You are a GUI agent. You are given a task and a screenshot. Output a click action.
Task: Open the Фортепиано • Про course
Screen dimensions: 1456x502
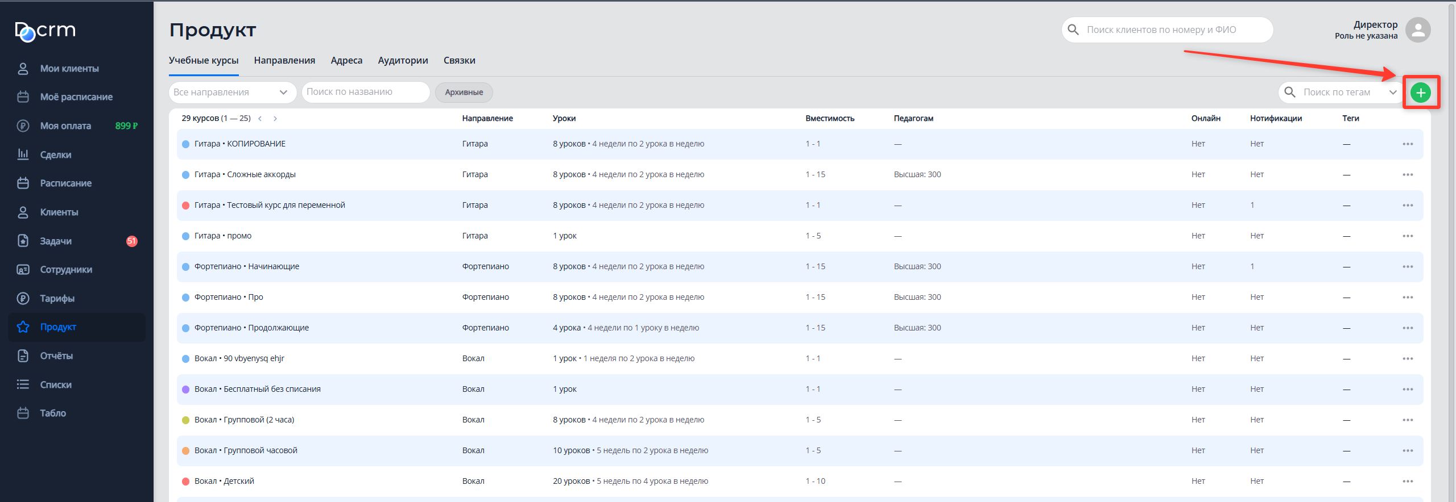[229, 298]
